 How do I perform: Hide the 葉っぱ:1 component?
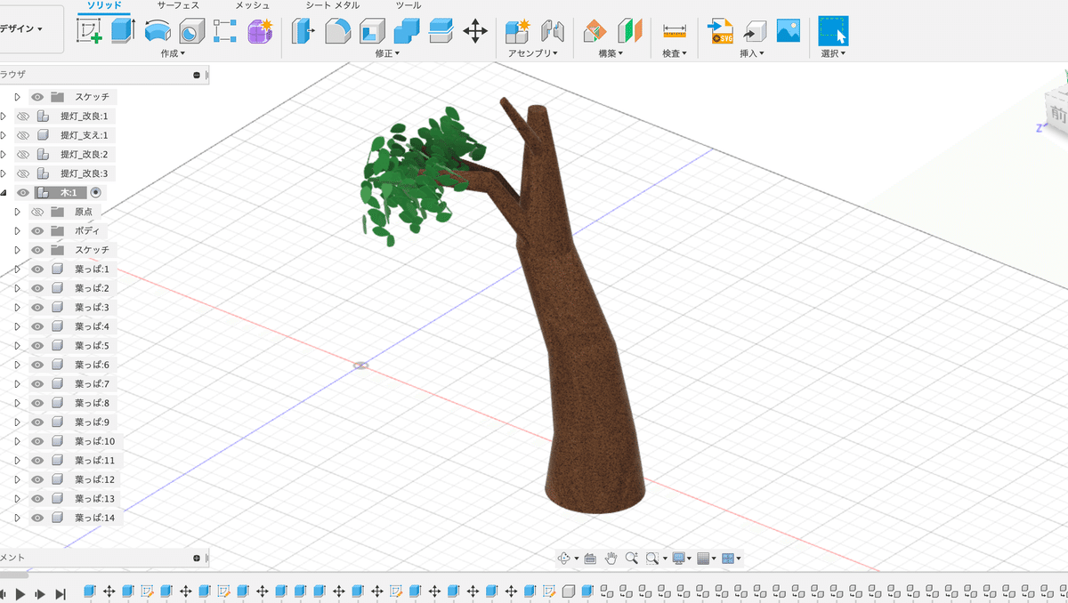pos(37,269)
